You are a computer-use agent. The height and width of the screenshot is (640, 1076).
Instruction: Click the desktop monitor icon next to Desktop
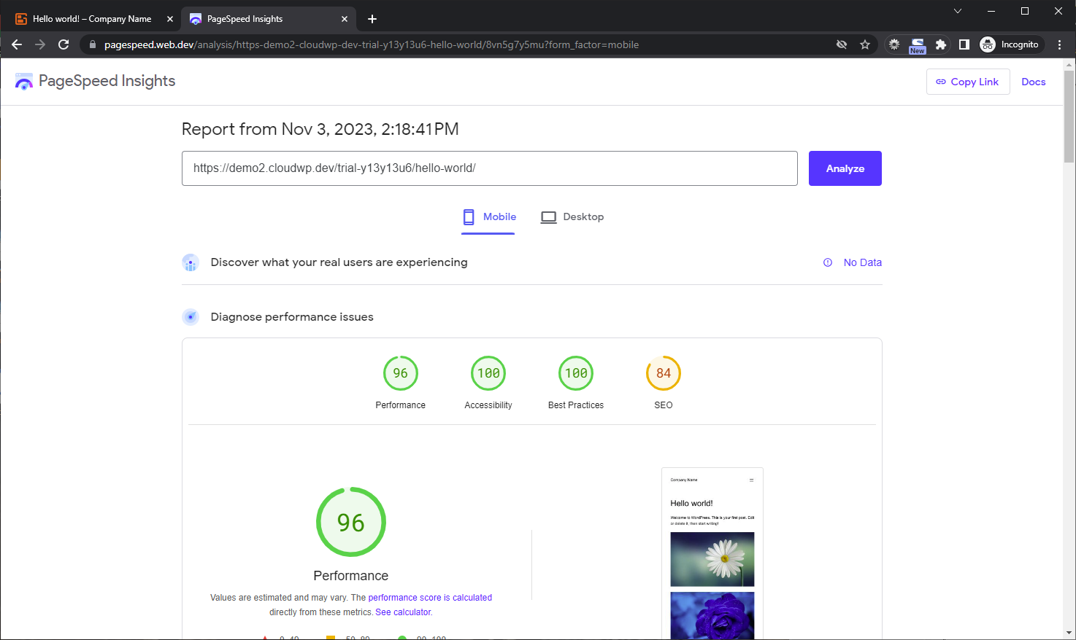pyautogui.click(x=548, y=216)
